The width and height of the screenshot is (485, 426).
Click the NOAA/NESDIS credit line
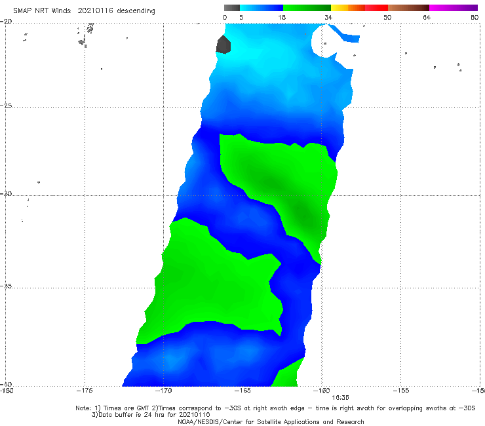[x=271, y=421]
